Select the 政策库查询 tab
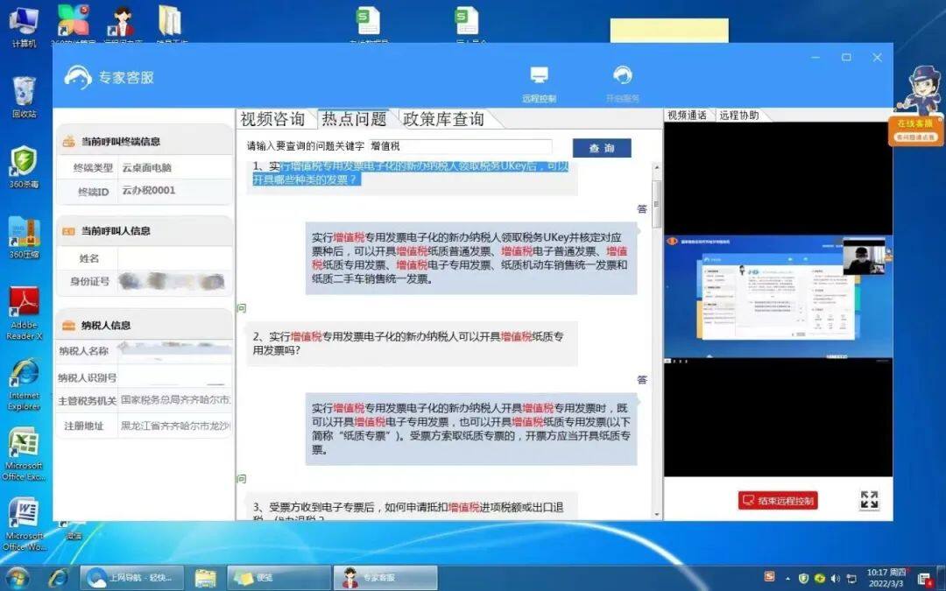 tap(442, 119)
